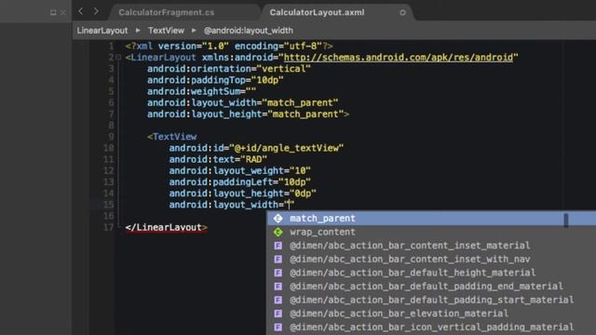The width and height of the screenshot is (596, 335).
Task: Click android:paddingLeft="10dp" line
Action: 240,182
